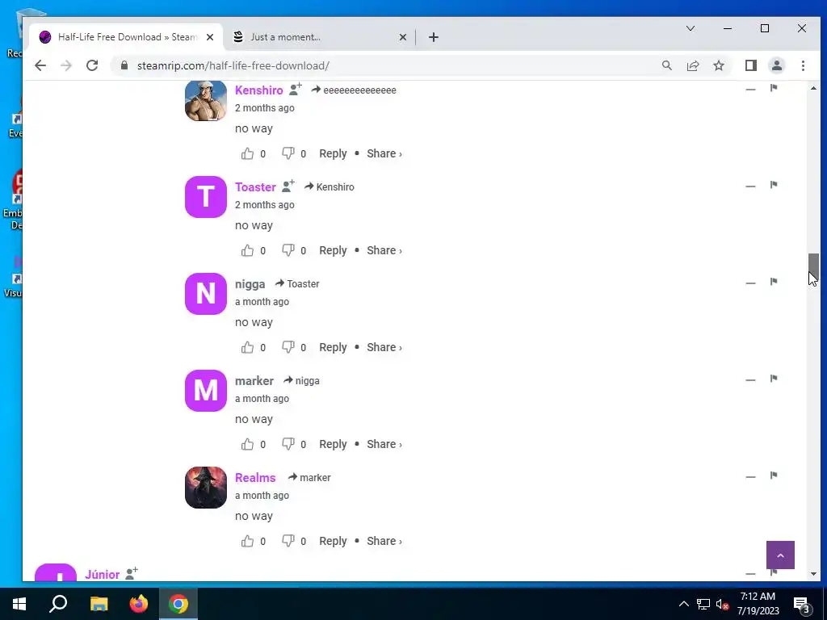Open Toaster's profile name link

click(x=255, y=187)
